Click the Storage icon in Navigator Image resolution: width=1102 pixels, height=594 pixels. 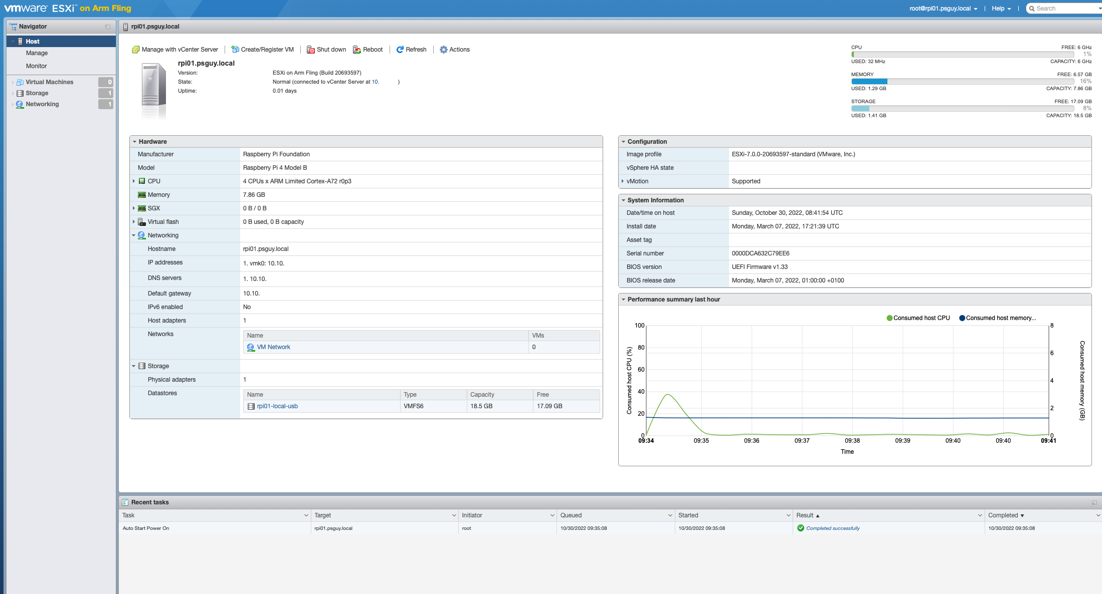(x=20, y=93)
